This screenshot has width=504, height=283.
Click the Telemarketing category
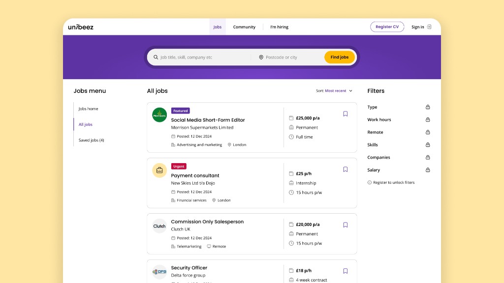pyautogui.click(x=189, y=247)
